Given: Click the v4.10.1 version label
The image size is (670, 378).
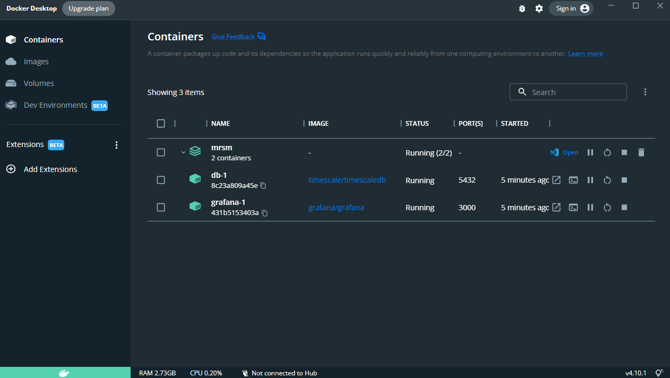Looking at the screenshot, I should 635,373.
